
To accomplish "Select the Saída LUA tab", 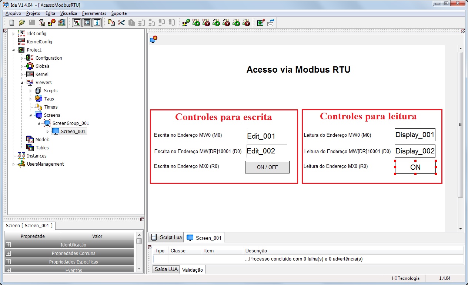I will click(166, 269).
